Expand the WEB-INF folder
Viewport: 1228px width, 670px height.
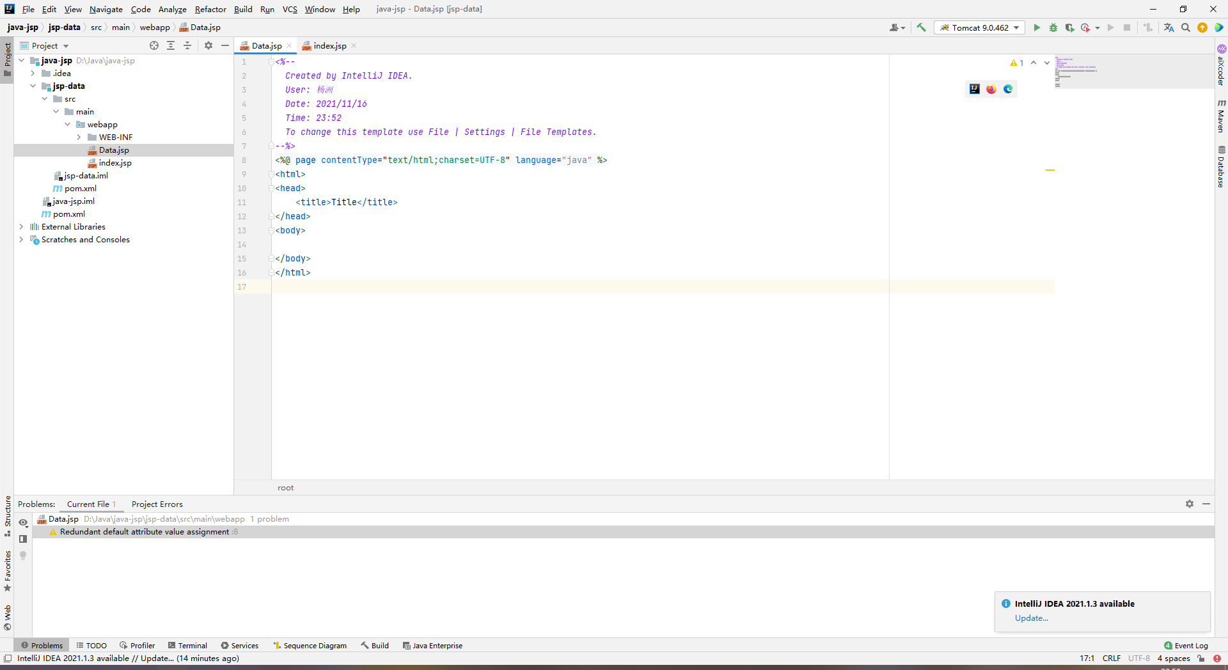[x=79, y=137]
